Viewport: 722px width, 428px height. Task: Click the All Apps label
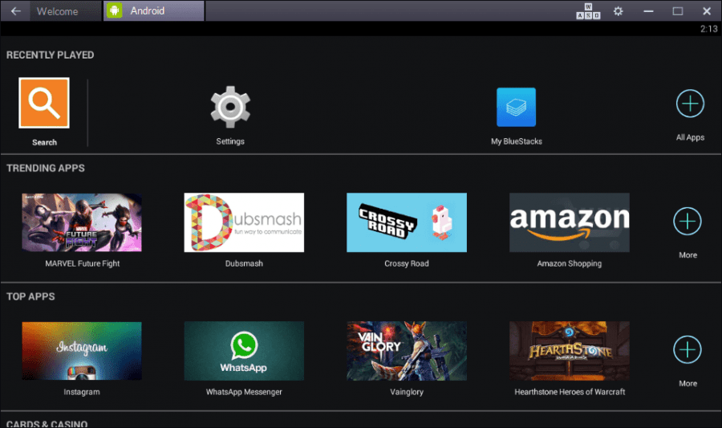point(690,137)
